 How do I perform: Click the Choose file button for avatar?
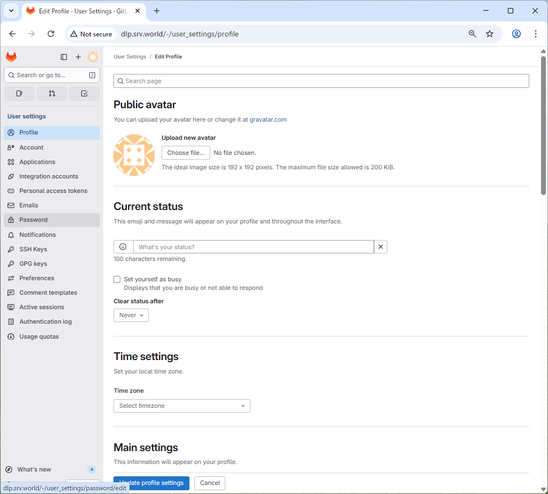[186, 153]
